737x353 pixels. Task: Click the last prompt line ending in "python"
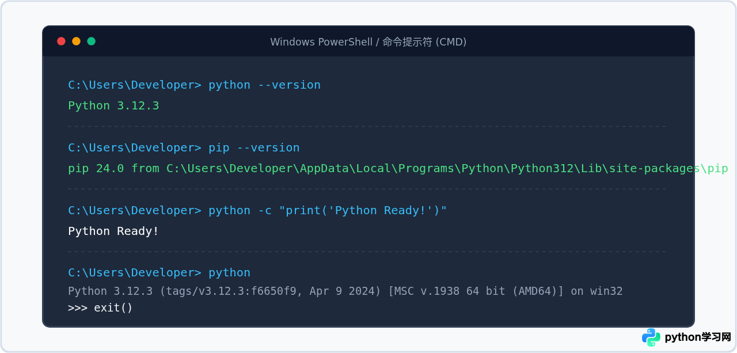pyautogui.click(x=159, y=272)
